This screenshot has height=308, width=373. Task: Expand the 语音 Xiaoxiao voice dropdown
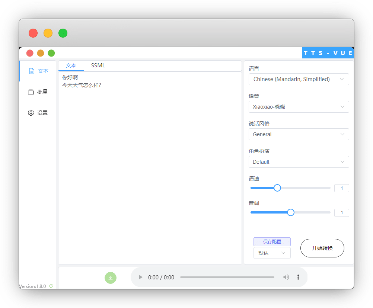299,107
